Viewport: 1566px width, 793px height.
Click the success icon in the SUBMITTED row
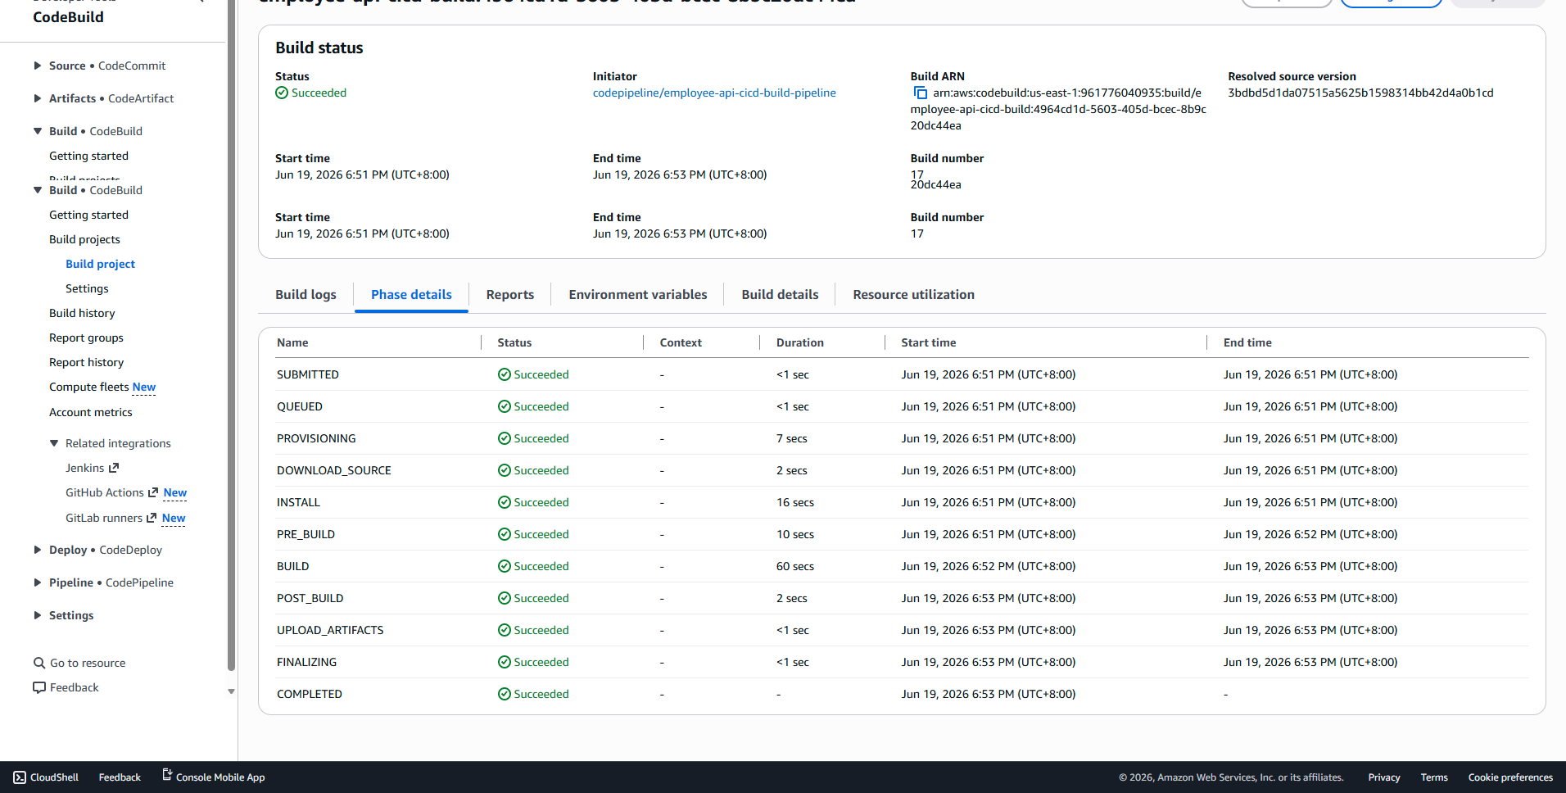pos(505,374)
